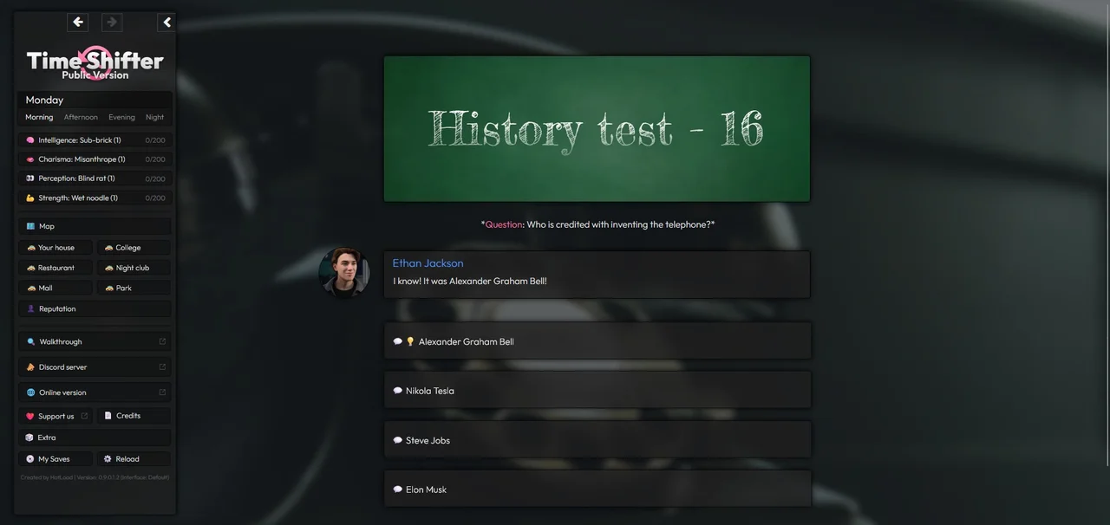
Task: Click the Mall location icon
Action: [x=31, y=288]
